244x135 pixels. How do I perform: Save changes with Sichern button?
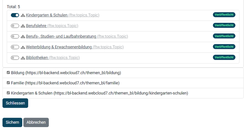pyautogui.click(x=12, y=123)
